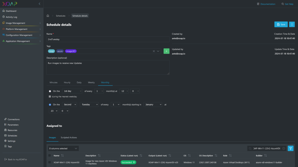Switch to the Weekly tab
The height and width of the screenshot is (167, 298).
(91, 83)
